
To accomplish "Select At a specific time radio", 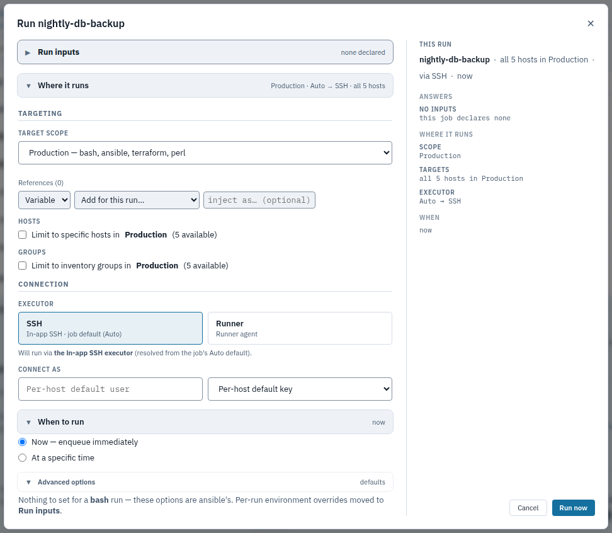I will (x=23, y=457).
